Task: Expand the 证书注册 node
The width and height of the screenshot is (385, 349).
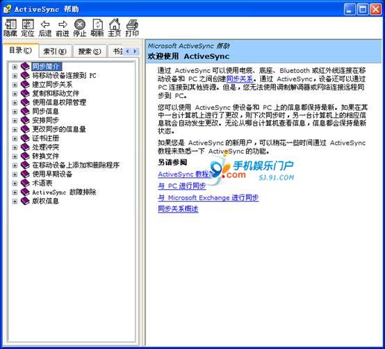Action: (x=15, y=138)
